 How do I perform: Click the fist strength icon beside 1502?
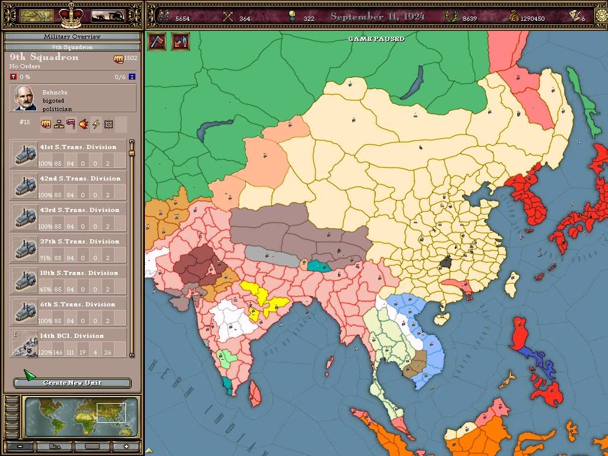(118, 58)
